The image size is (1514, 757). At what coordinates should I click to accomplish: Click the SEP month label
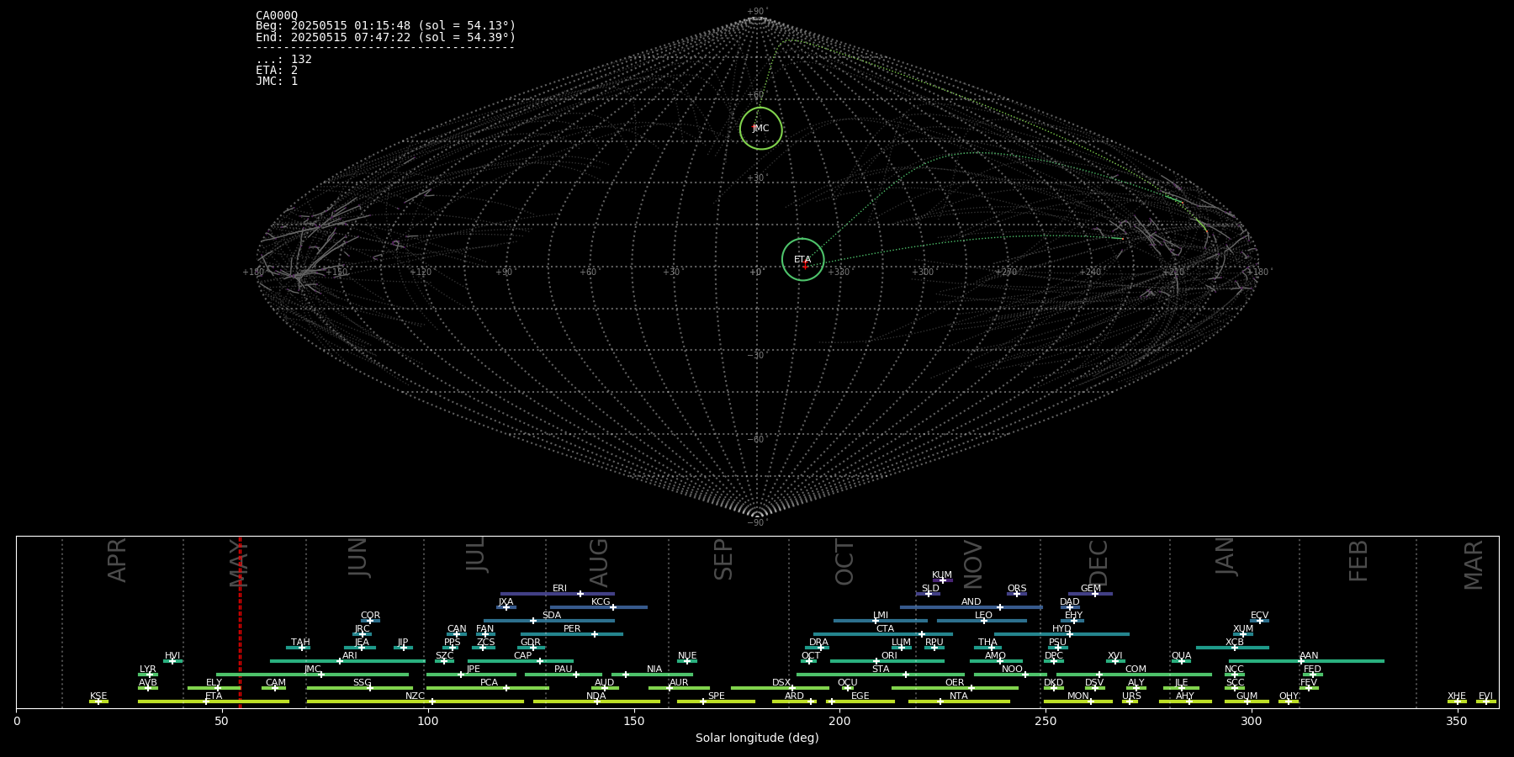coord(723,560)
